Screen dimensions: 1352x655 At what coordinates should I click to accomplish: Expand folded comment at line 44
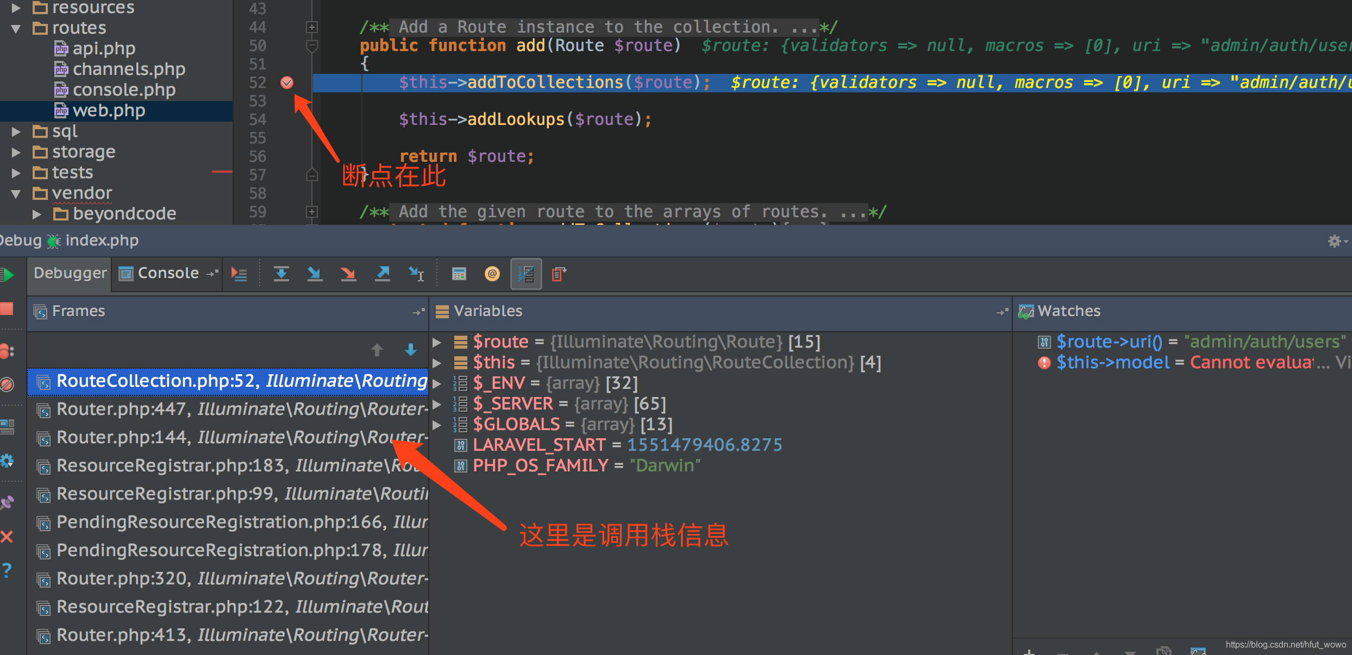click(312, 27)
